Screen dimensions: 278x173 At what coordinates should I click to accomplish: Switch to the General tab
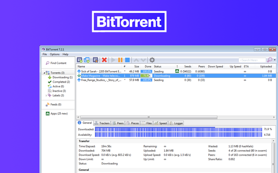(85, 123)
